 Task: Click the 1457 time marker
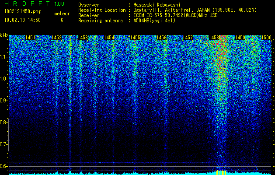pos(188,38)
